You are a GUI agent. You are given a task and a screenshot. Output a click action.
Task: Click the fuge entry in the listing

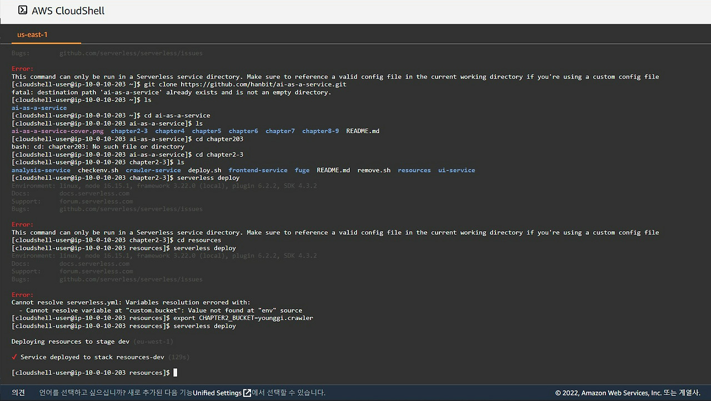click(302, 170)
